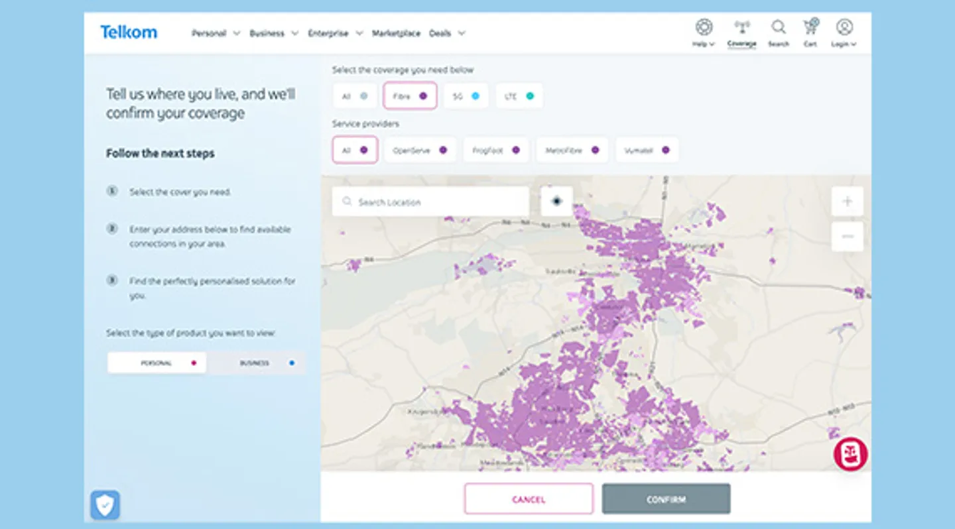Zoom in the map with plus button
This screenshot has height=529, width=955.
(848, 202)
